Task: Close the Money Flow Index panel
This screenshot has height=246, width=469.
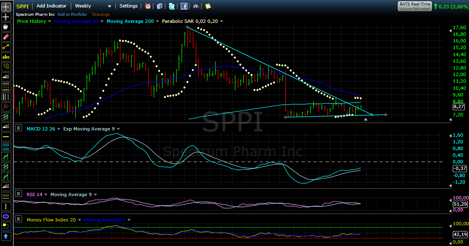Action: point(19,219)
